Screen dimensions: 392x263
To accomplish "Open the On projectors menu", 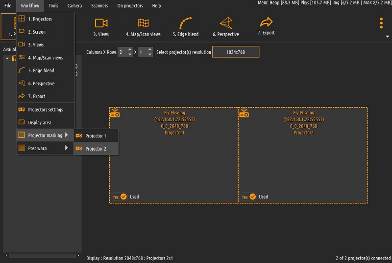I will (130, 5).
